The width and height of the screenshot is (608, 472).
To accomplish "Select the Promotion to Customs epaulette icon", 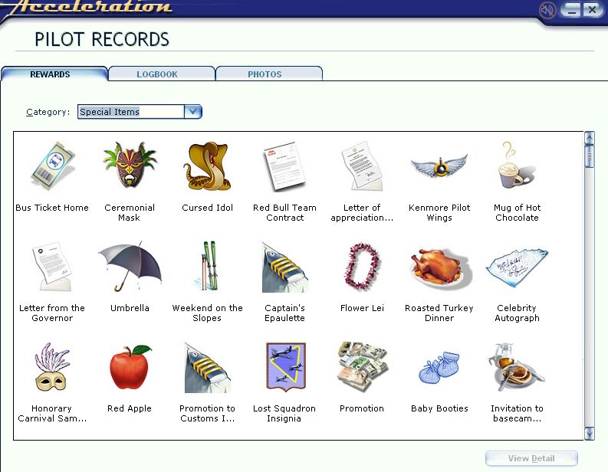I will coord(208,368).
